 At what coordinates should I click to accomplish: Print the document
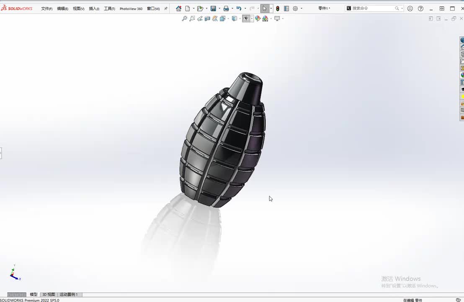click(226, 8)
